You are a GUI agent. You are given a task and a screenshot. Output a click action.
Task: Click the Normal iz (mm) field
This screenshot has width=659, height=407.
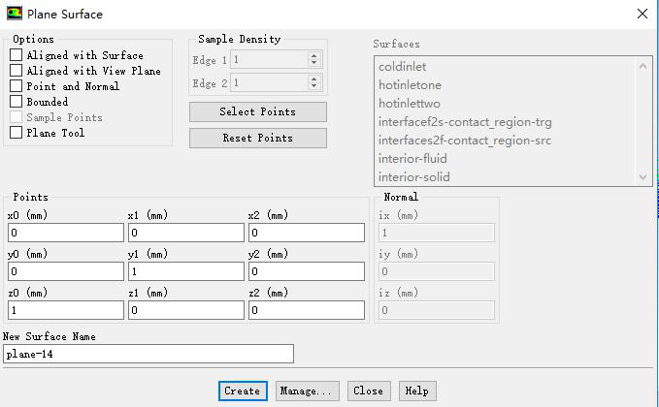click(437, 310)
